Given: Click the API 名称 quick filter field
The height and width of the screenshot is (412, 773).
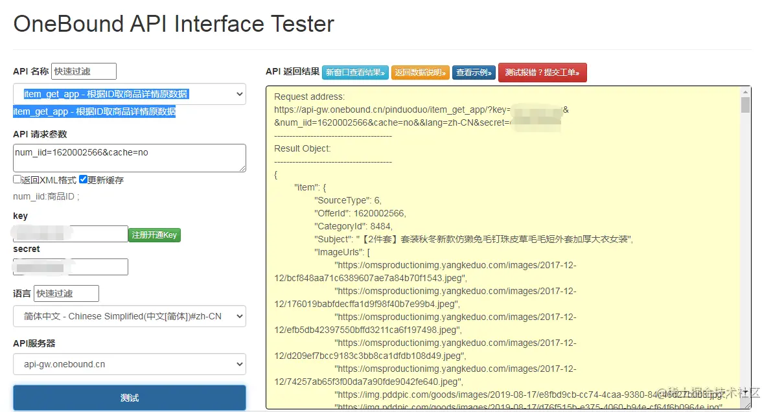Looking at the screenshot, I should (x=84, y=71).
